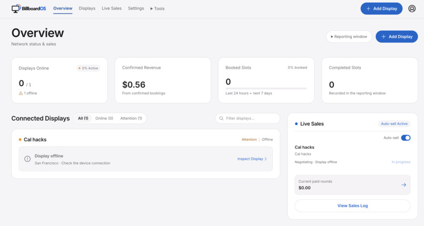
Task: Click the BillboardOS logo
Action: coord(28,8)
